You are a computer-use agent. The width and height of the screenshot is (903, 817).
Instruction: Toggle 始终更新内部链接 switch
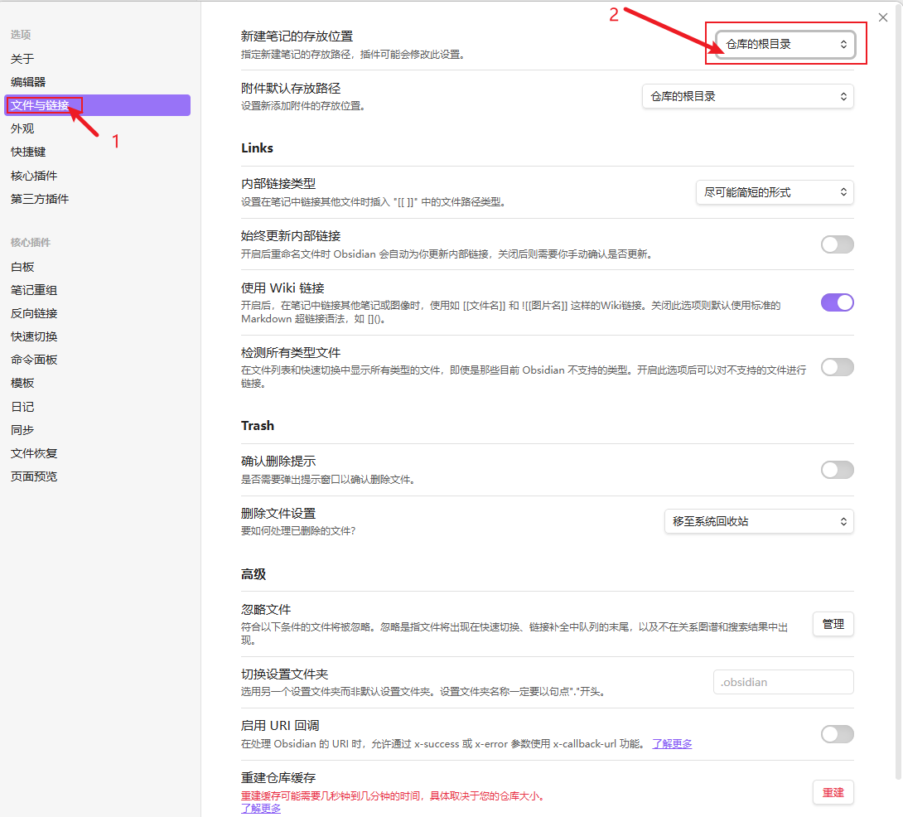click(837, 244)
